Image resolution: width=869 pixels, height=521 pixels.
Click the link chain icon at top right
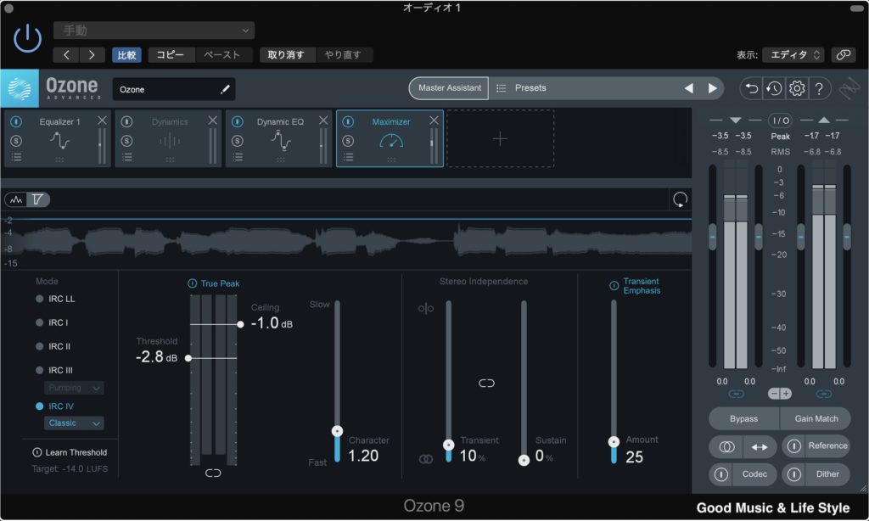844,55
